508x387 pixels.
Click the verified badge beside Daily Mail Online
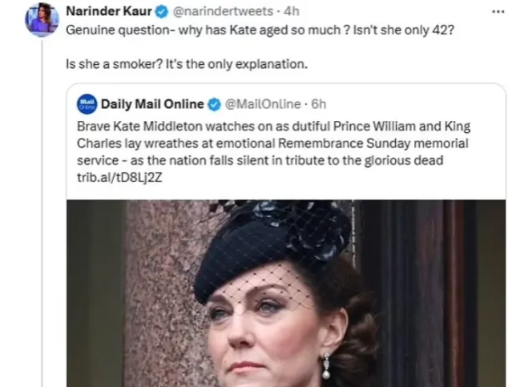coord(214,104)
